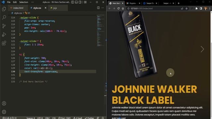Click the code minimap in editor
212x119 pixels.
pyautogui.click(x=101, y=30)
